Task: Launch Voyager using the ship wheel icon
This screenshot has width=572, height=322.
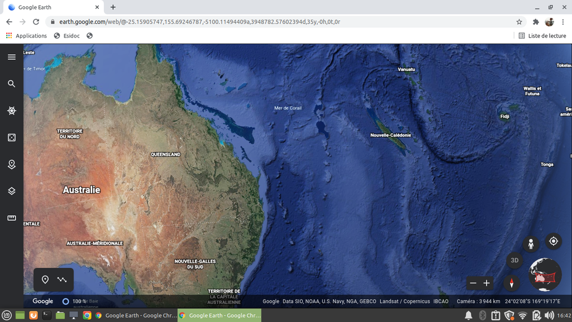Action: [x=12, y=111]
